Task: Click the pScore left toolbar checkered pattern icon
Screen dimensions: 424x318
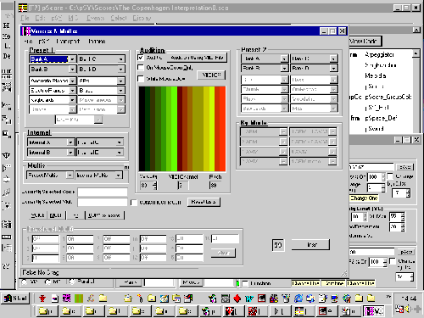Action: point(7,87)
